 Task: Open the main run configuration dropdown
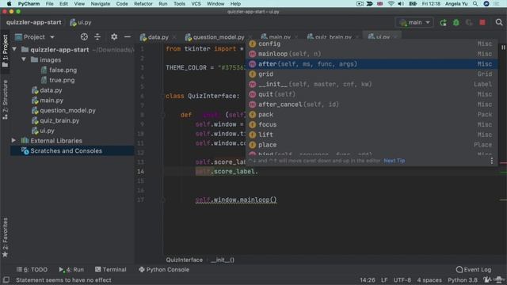point(414,23)
